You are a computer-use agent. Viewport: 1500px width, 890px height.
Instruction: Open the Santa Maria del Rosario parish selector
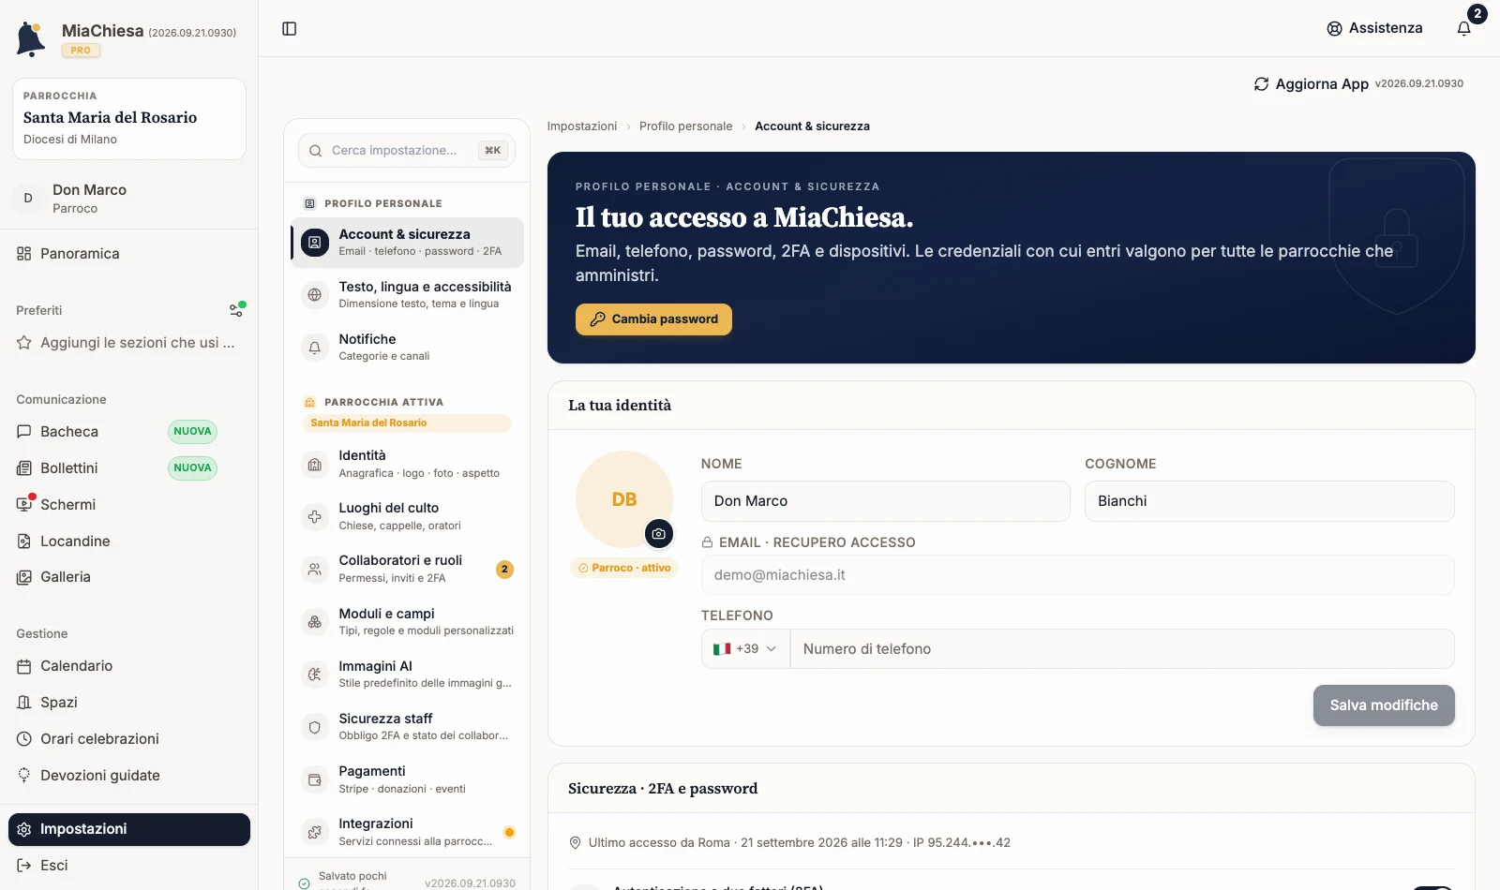[x=129, y=119]
